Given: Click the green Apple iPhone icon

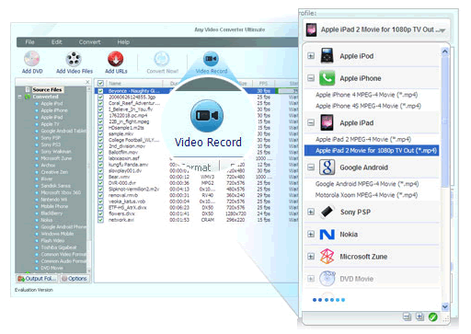Looking at the screenshot, I should coord(327,78).
